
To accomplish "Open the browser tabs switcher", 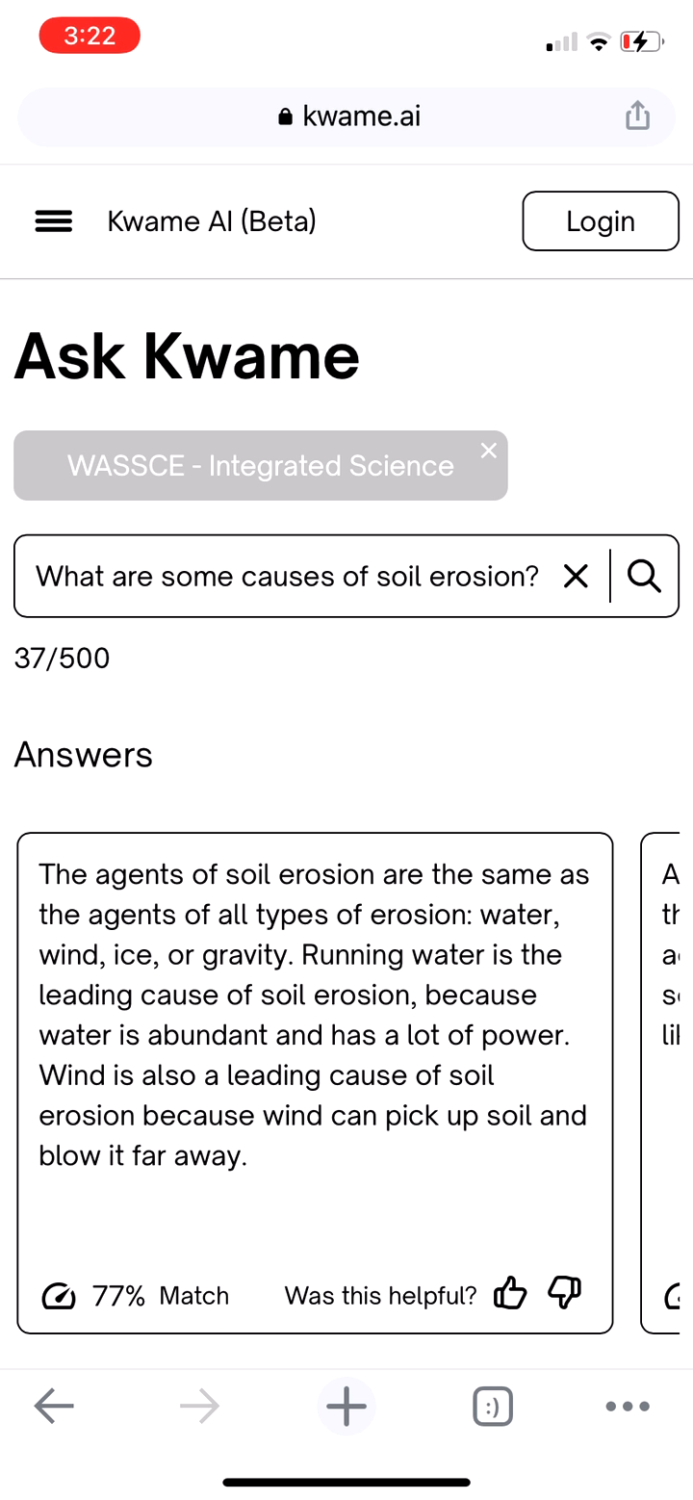I will click(x=493, y=1407).
